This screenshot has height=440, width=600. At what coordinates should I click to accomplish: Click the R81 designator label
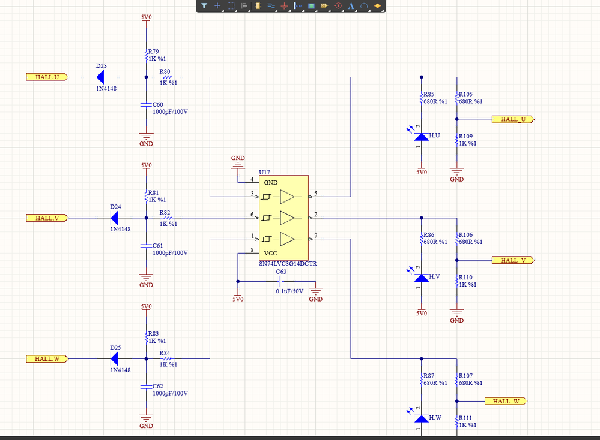pyautogui.click(x=153, y=193)
